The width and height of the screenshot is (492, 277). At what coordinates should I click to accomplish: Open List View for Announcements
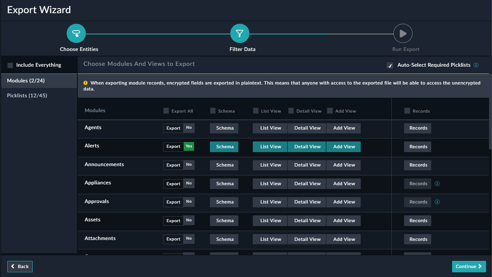[x=270, y=165]
